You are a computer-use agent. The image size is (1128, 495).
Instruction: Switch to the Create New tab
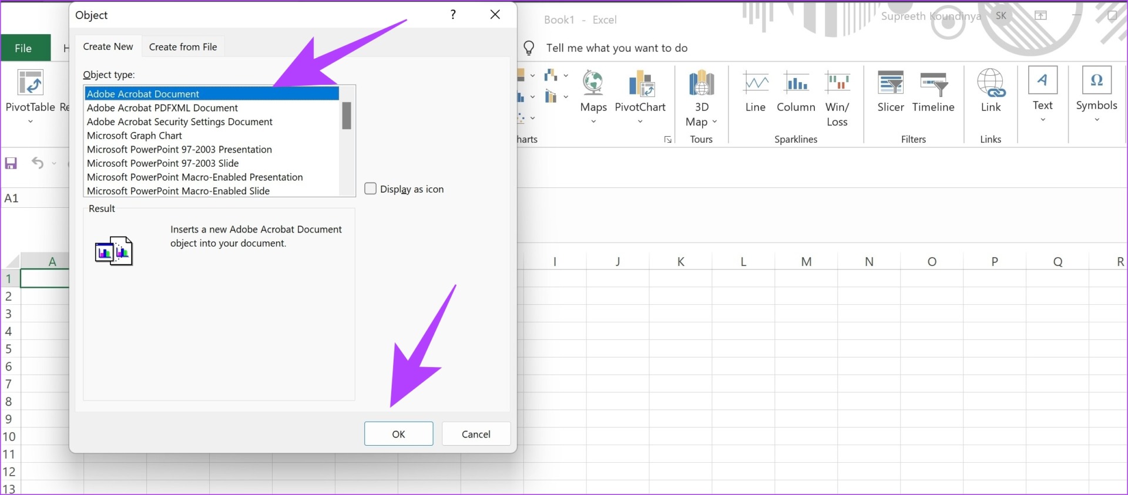(108, 46)
